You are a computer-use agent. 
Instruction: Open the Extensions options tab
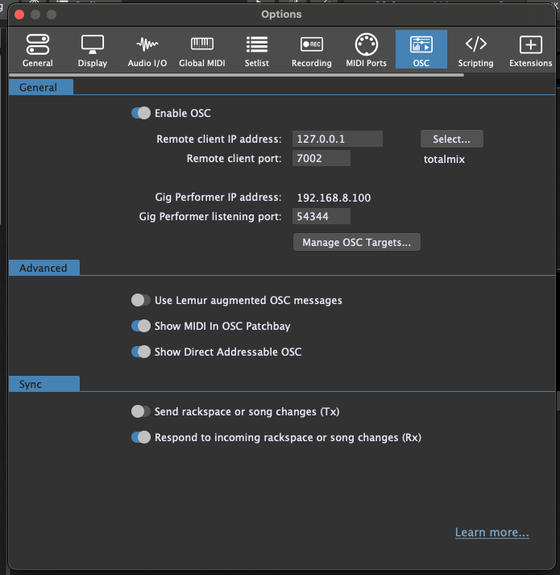[530, 50]
